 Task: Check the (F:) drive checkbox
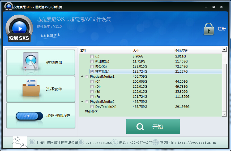click(92, 97)
